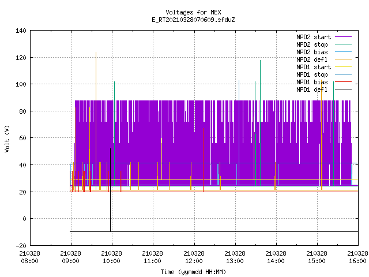This screenshot has width=369, height=277.
Task: Click the black NPD1 defl legend line
Action: [x=343, y=89]
